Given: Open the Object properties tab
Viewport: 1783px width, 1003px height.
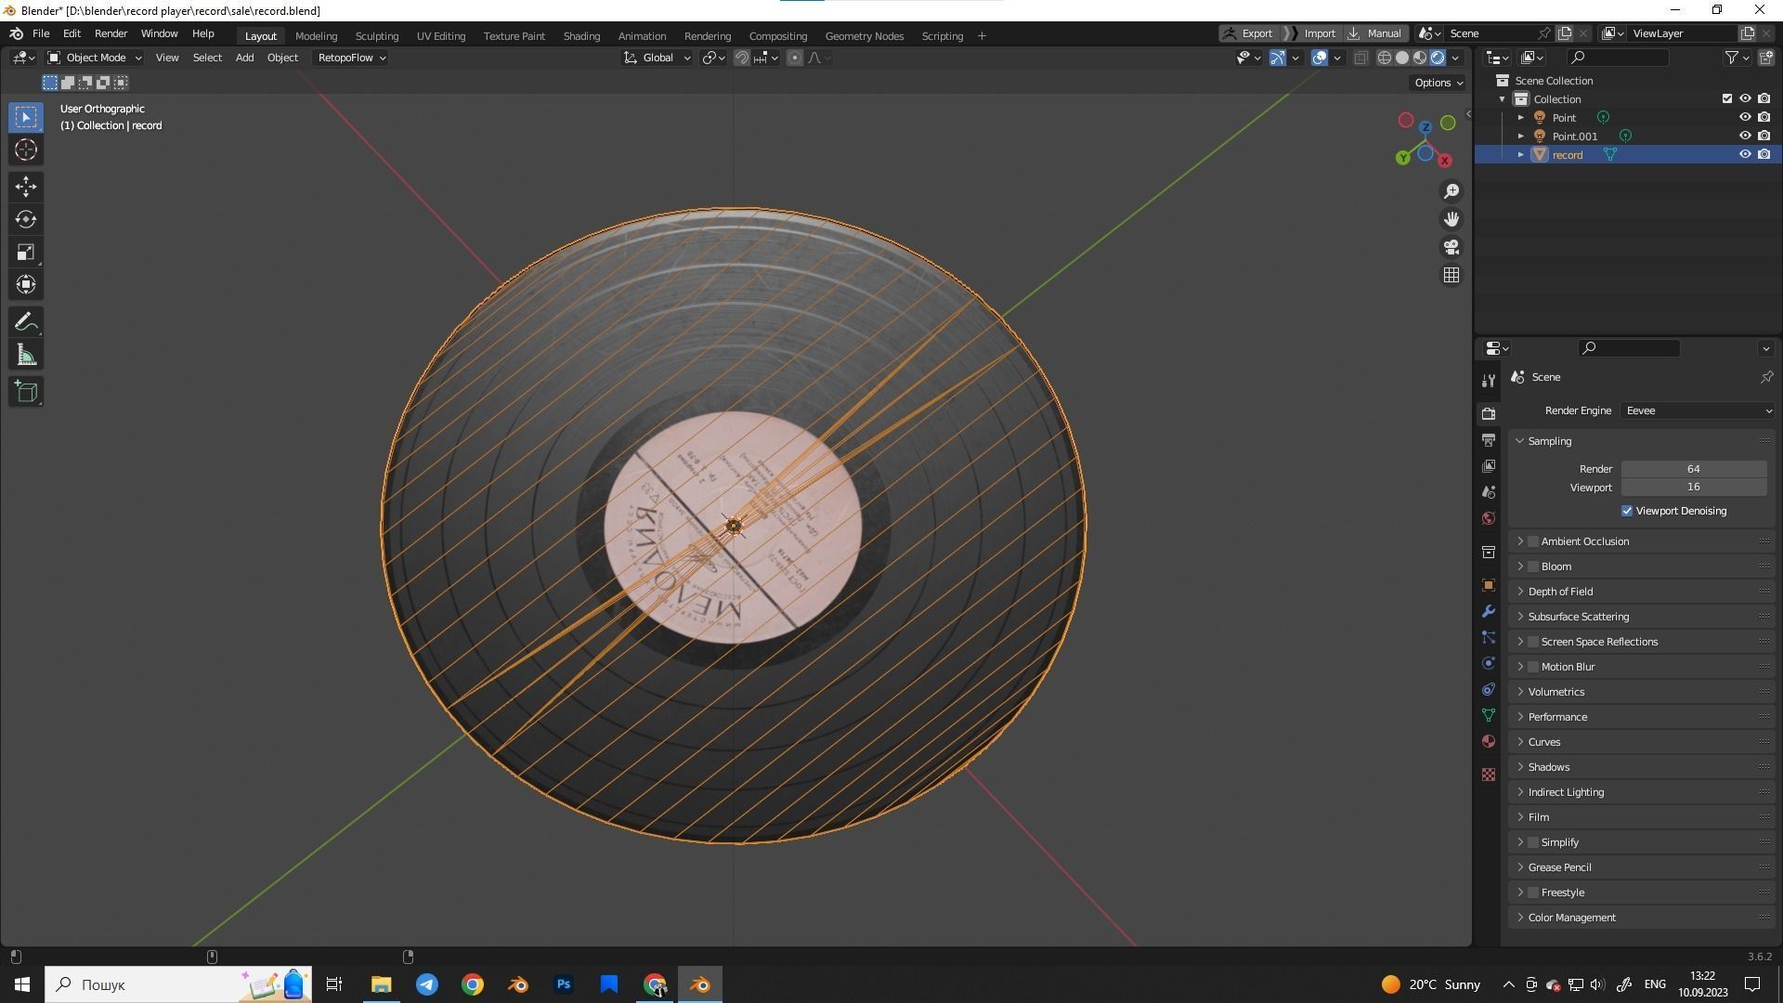Looking at the screenshot, I should [x=1489, y=585].
